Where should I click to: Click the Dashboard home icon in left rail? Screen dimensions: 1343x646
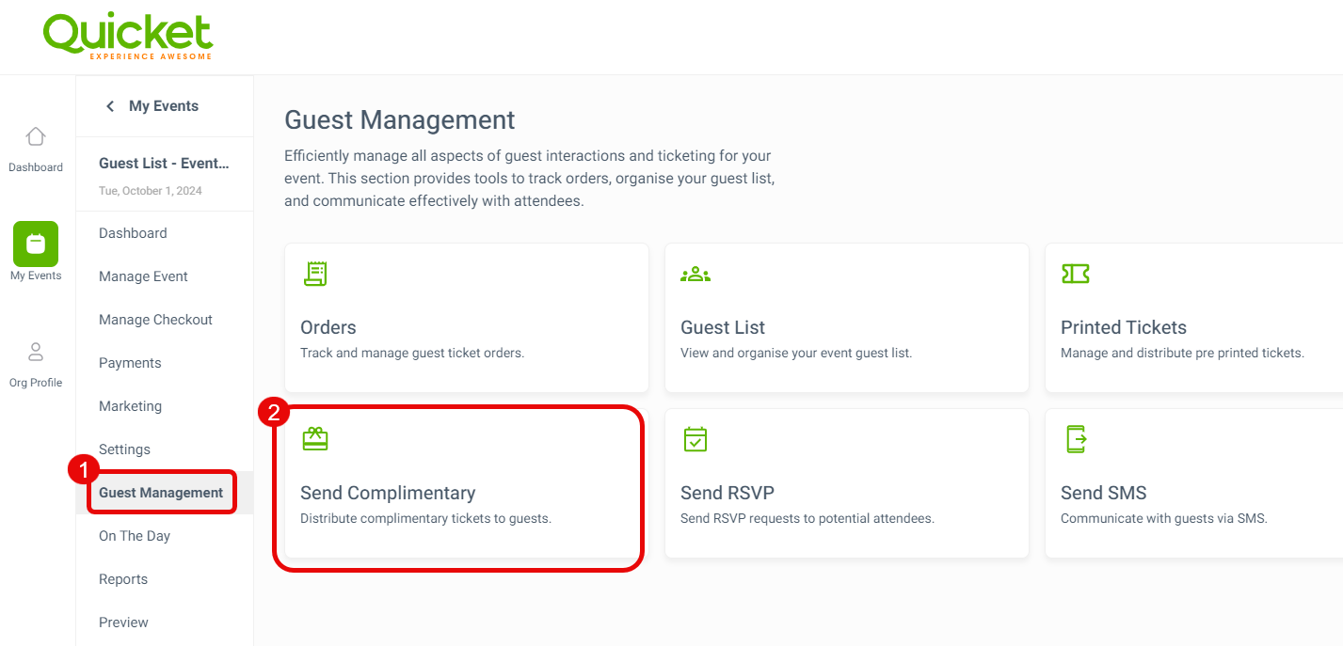(x=36, y=136)
